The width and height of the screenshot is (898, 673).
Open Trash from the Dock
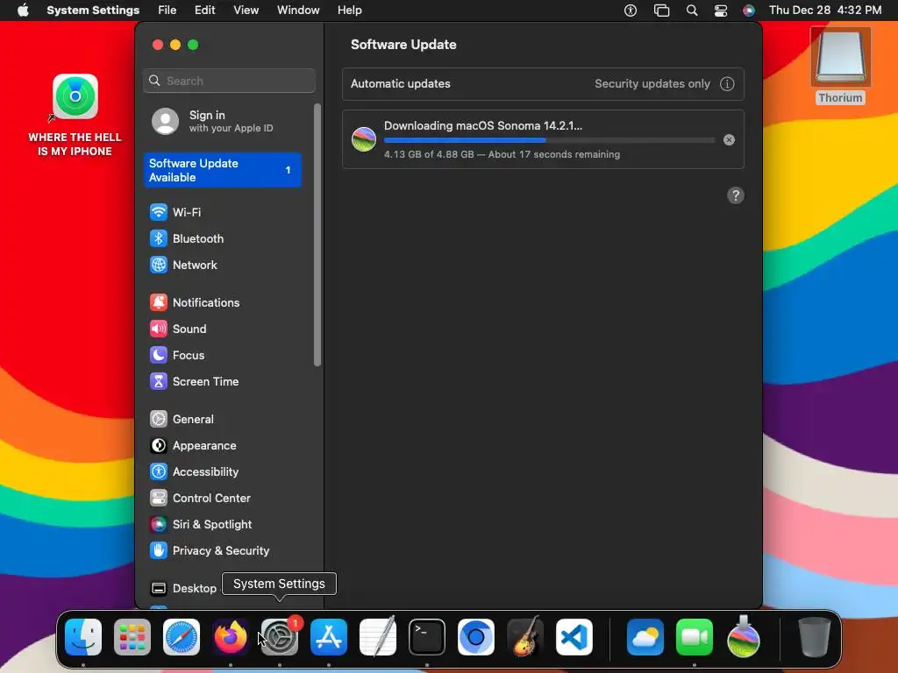coord(814,637)
